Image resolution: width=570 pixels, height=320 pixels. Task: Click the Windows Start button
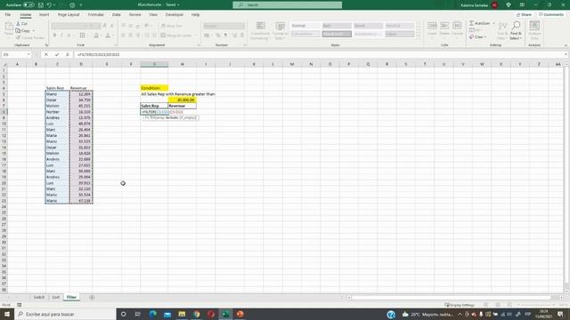point(7,314)
